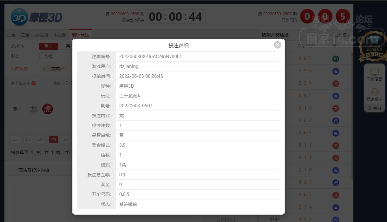
Task: Click the username dzjianing
Action: pos(129,66)
